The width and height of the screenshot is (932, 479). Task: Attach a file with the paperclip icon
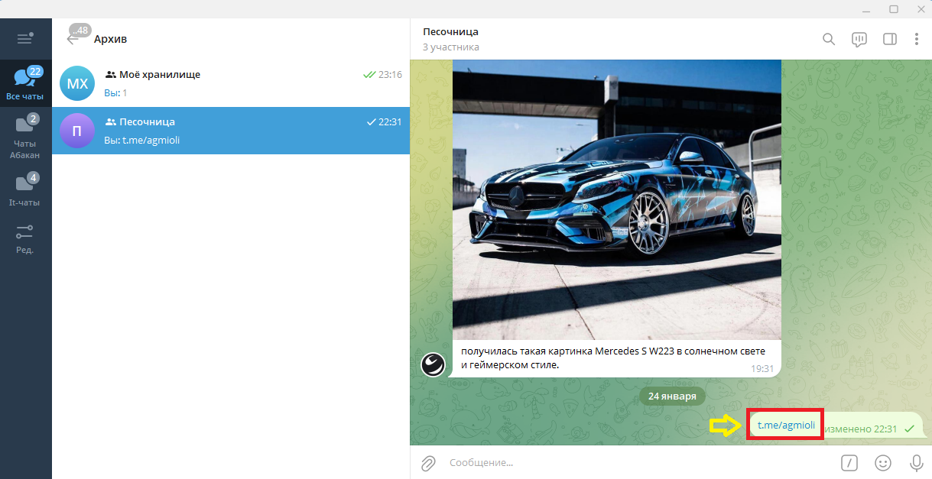[429, 462]
